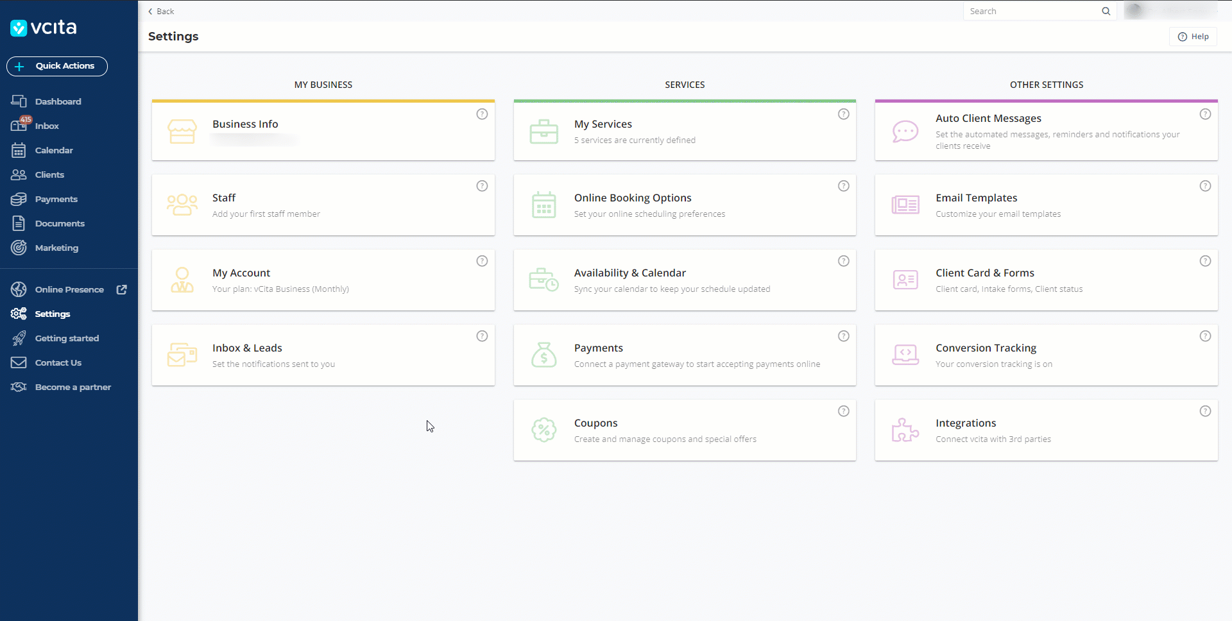Open the Business Info settings title

pyautogui.click(x=245, y=124)
